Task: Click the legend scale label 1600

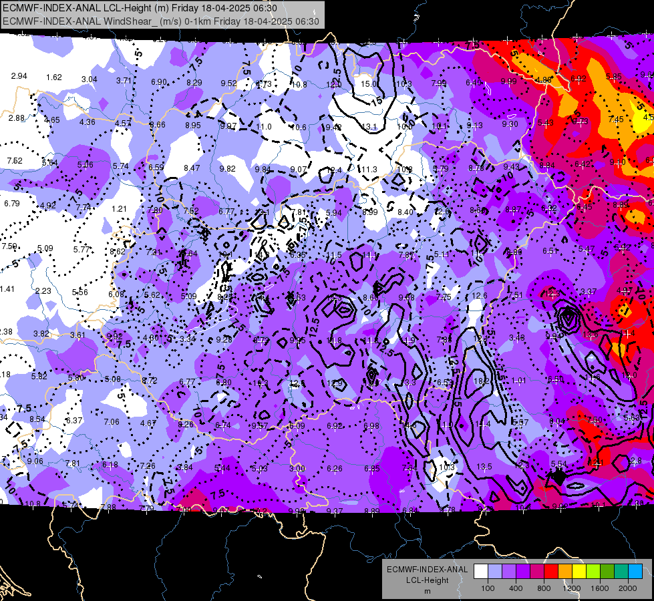Action: (x=600, y=588)
